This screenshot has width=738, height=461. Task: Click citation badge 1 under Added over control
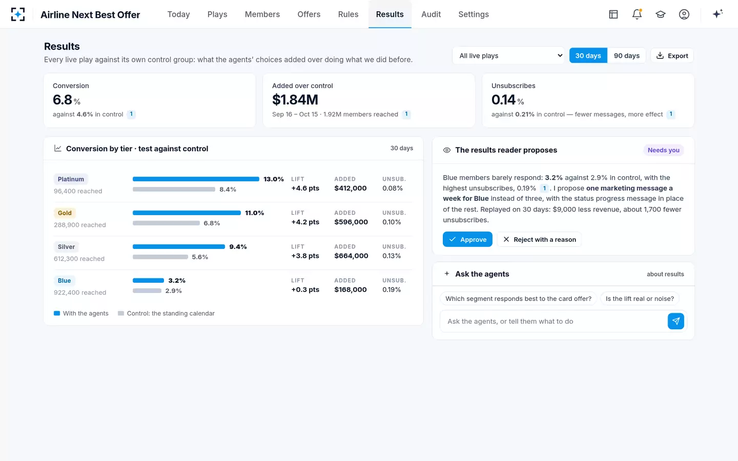point(406,114)
